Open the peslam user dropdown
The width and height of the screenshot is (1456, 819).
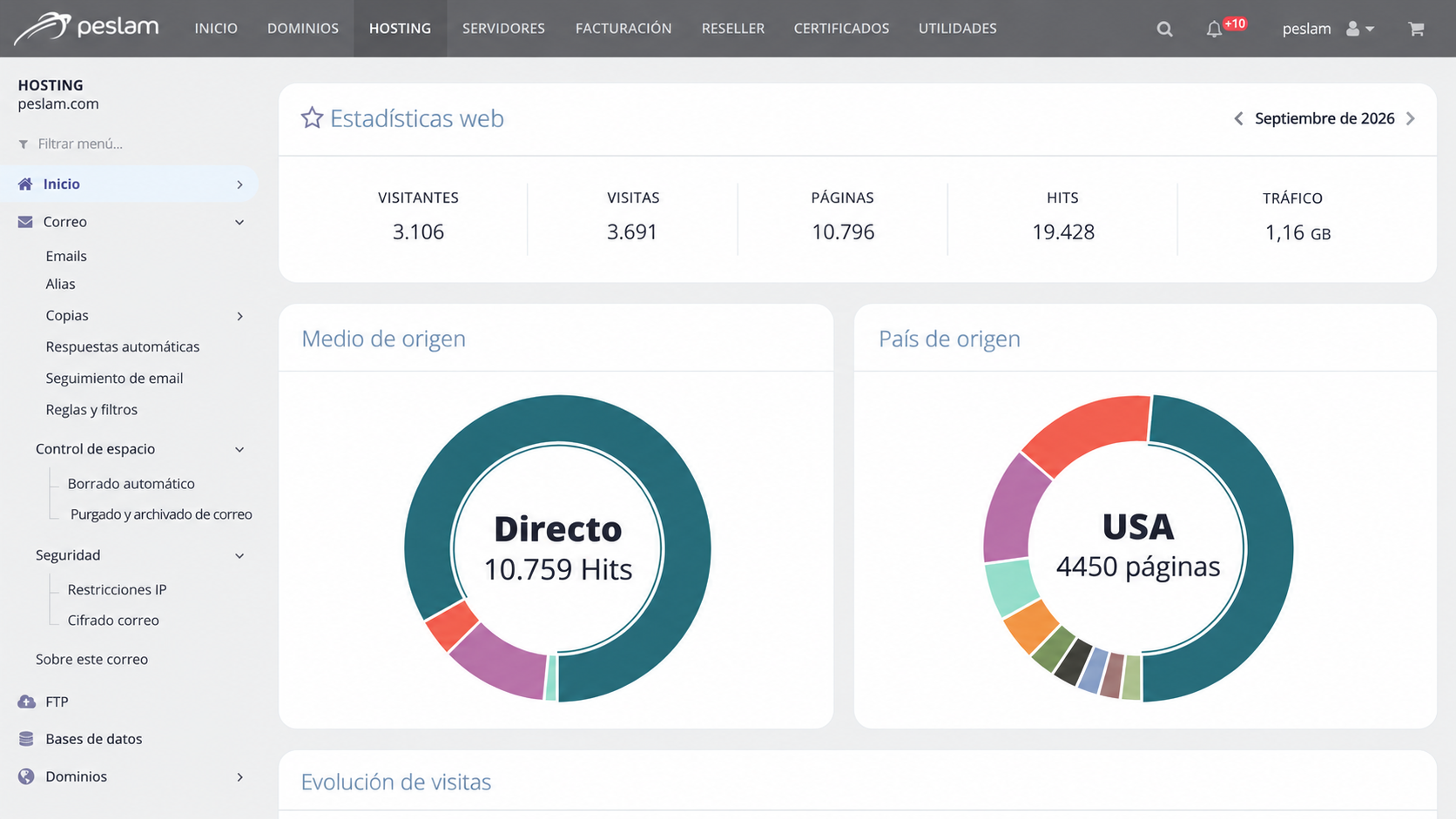pos(1328,29)
